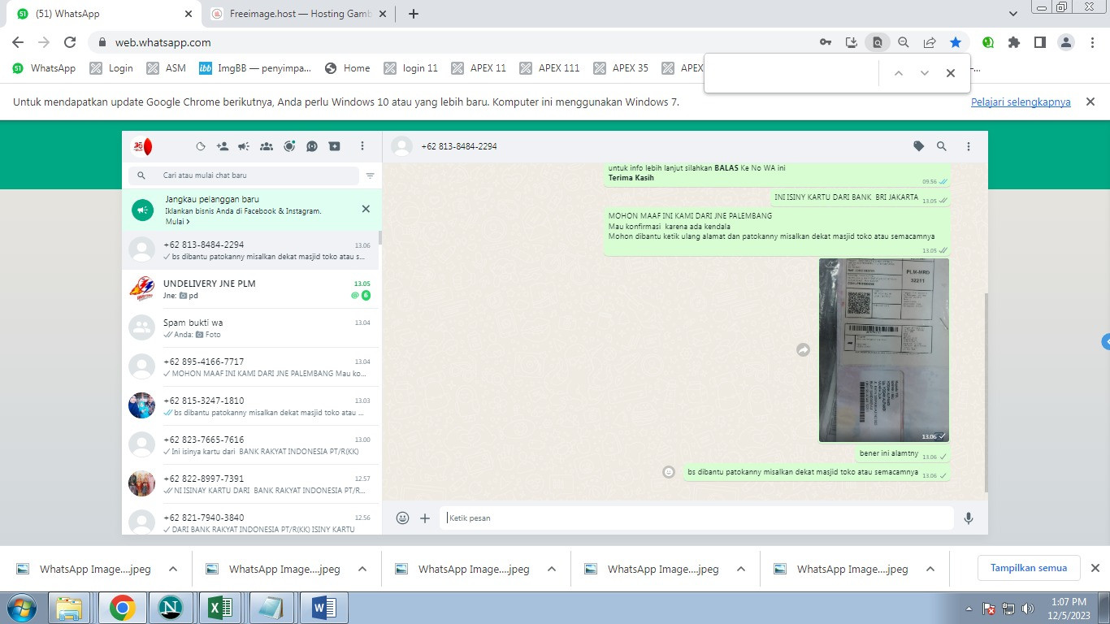Open the sent package label photo
The height and width of the screenshot is (624, 1110).
pos(883,350)
